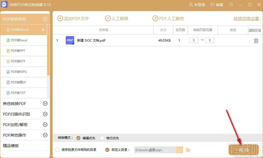Click the 状态 column header
The image size is (263, 158).
click(233, 30)
